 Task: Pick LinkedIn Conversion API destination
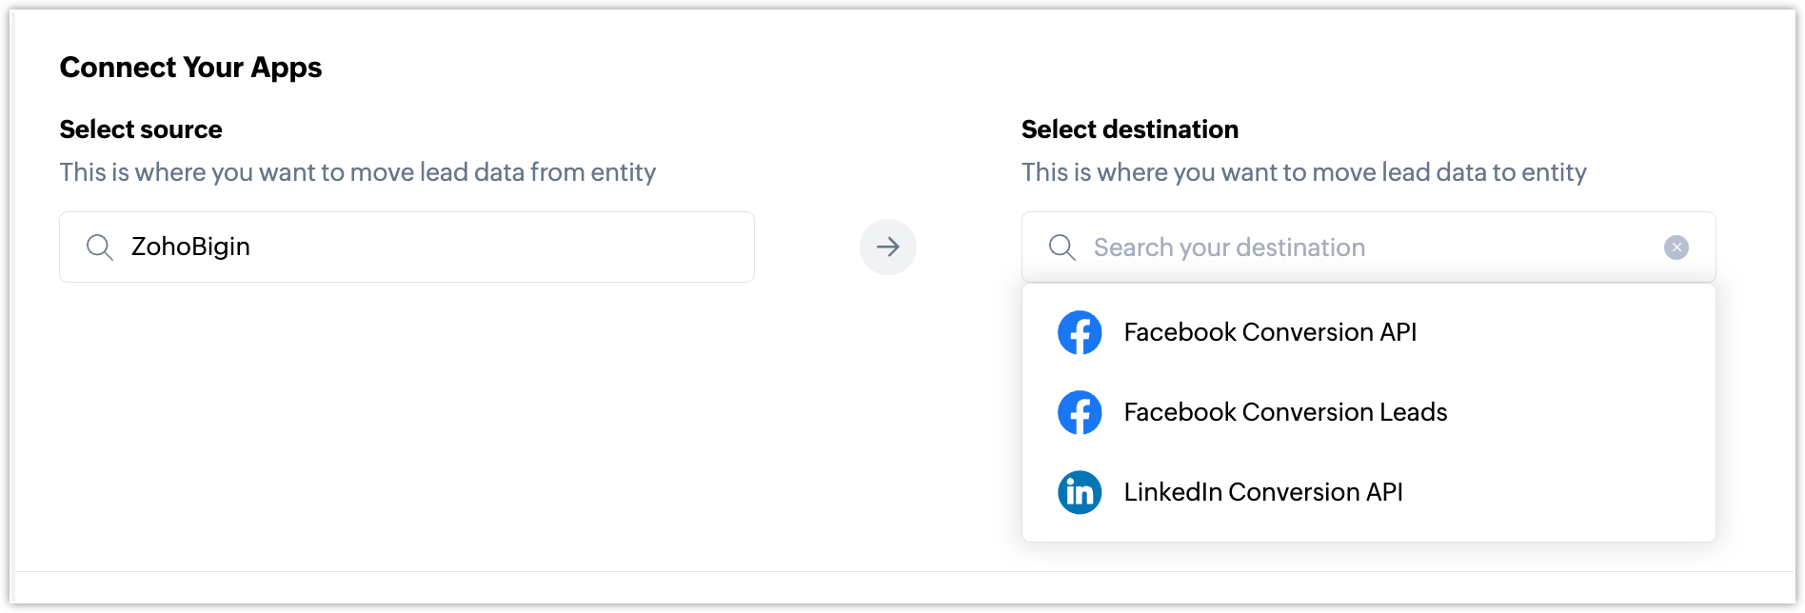click(1263, 492)
